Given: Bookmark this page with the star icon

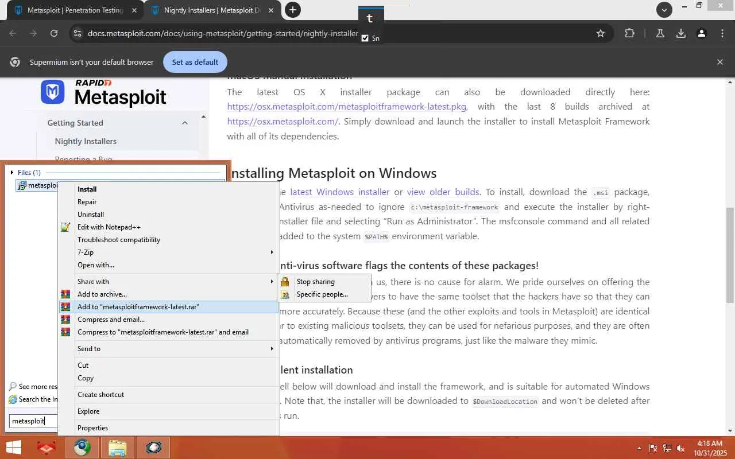Looking at the screenshot, I should point(601,33).
